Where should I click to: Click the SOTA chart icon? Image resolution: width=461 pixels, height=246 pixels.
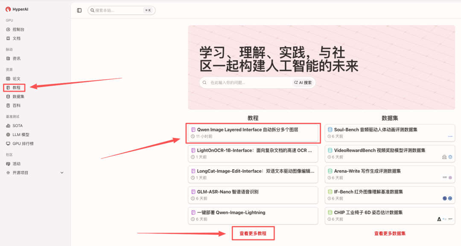8,126
